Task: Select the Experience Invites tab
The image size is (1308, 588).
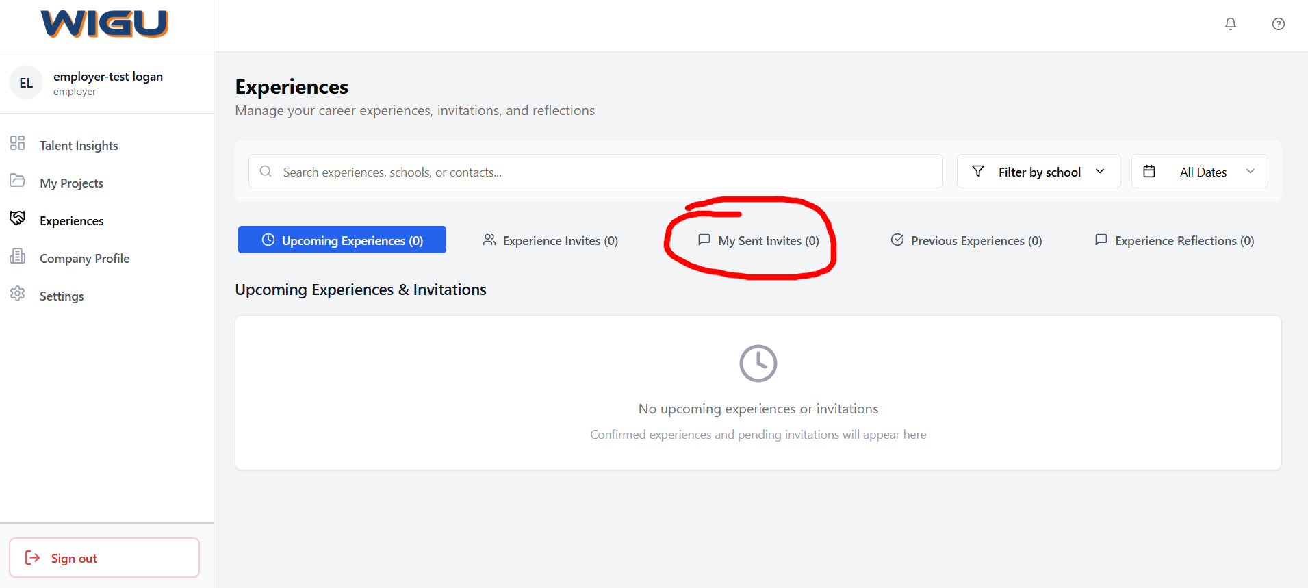Action: point(550,240)
